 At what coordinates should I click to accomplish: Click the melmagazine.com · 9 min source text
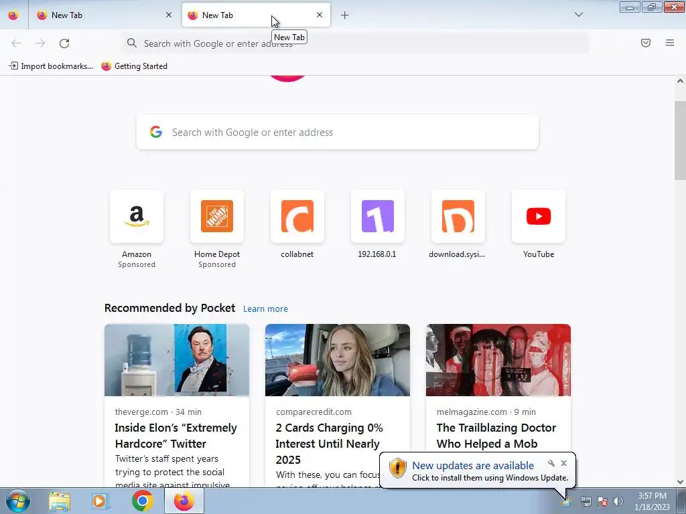[x=486, y=412]
